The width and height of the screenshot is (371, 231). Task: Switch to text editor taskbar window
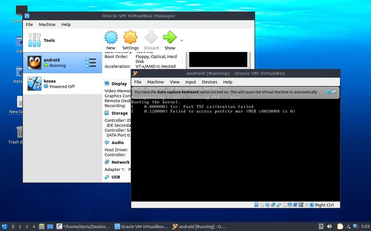click(83, 227)
